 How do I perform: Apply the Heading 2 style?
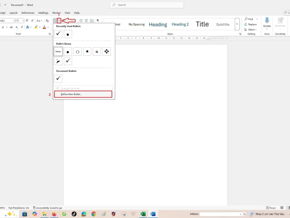pos(180,24)
